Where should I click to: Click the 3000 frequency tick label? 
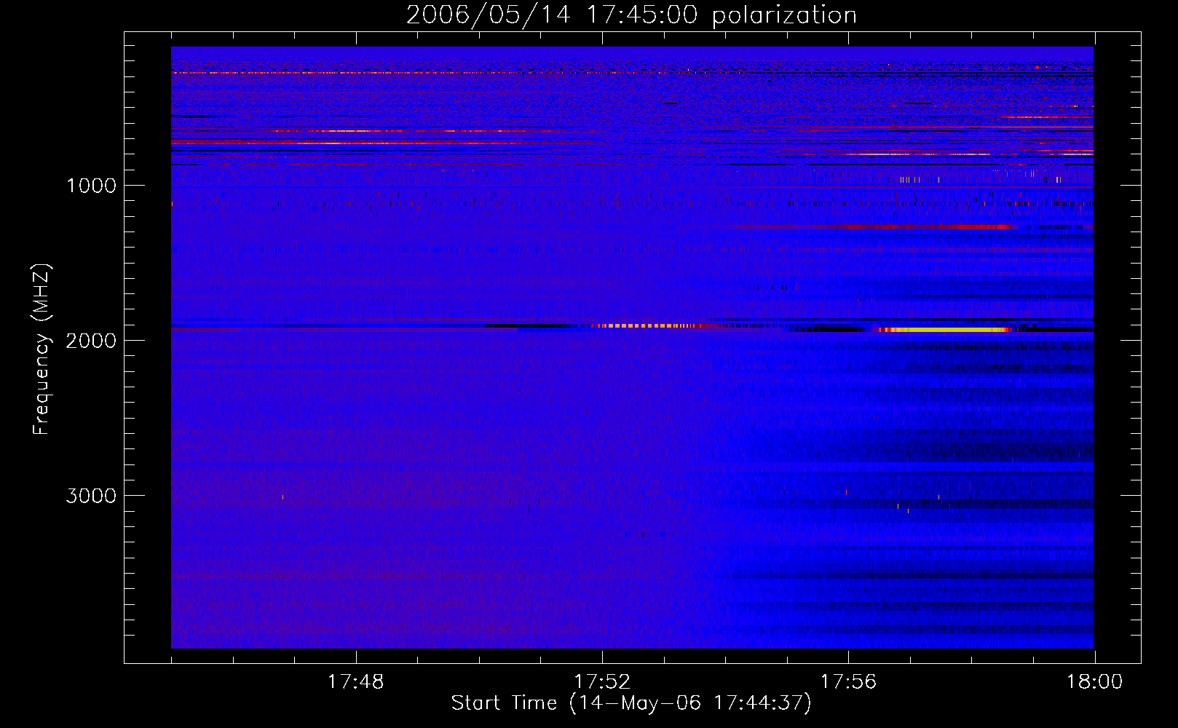[91, 496]
